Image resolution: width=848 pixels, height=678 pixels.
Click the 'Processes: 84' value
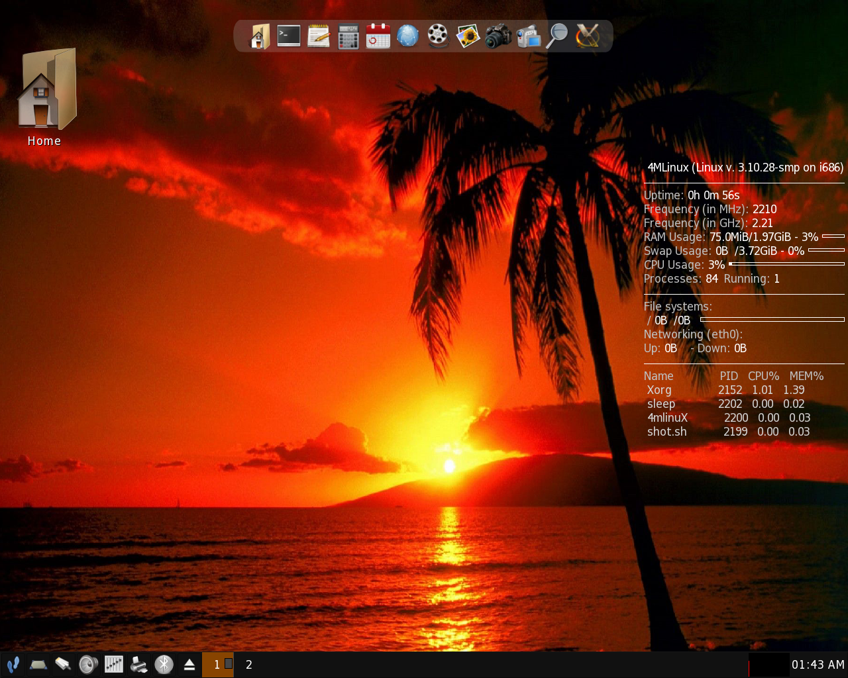point(681,279)
